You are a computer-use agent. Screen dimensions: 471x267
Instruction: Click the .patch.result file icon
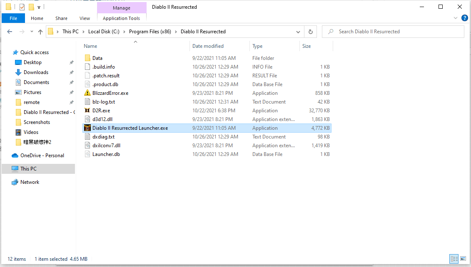click(87, 75)
